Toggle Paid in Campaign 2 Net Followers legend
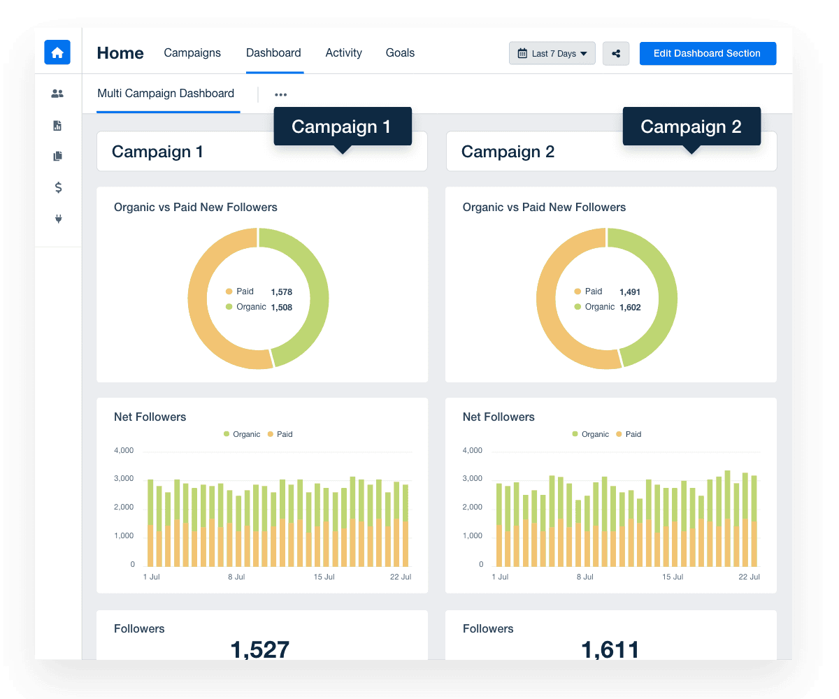Viewport: 839px width, 699px height. pos(628,434)
